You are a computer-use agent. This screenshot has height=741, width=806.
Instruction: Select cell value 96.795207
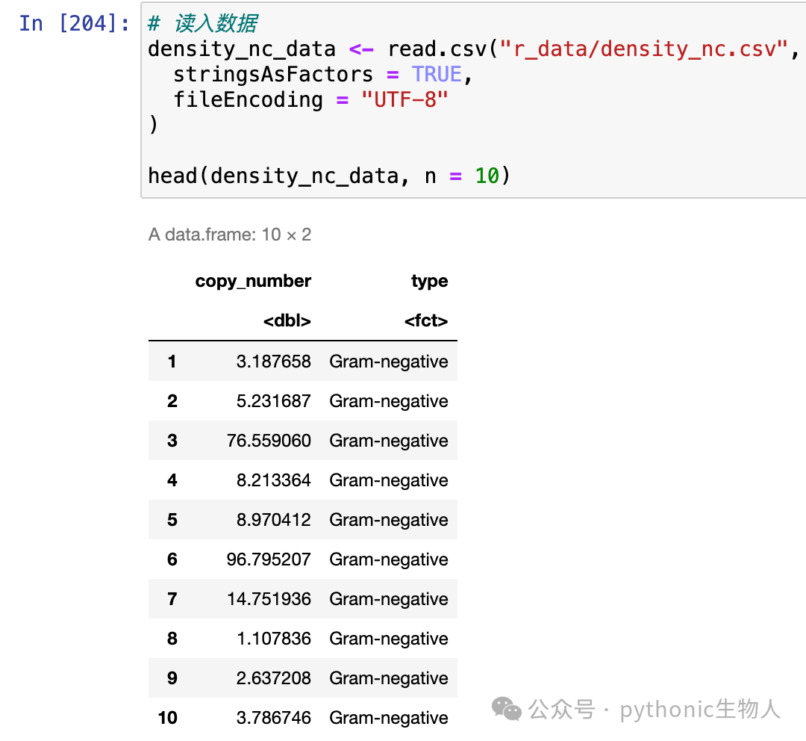pyautogui.click(x=269, y=559)
